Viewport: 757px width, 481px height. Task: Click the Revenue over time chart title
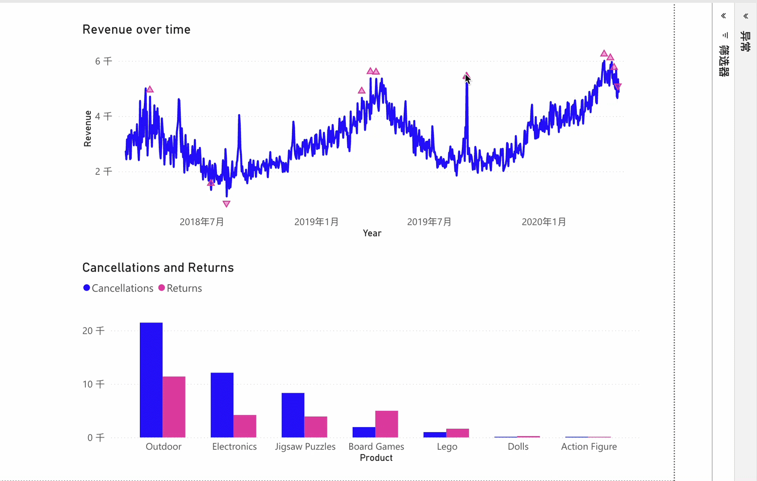[x=136, y=30]
